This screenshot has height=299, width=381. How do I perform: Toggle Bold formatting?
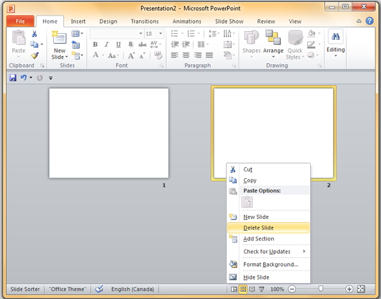(x=95, y=45)
